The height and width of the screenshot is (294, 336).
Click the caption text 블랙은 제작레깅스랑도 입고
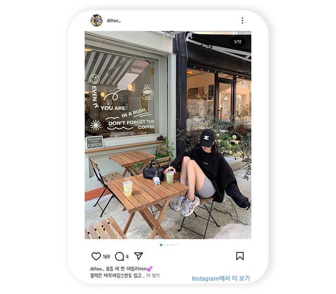[x=116, y=276]
